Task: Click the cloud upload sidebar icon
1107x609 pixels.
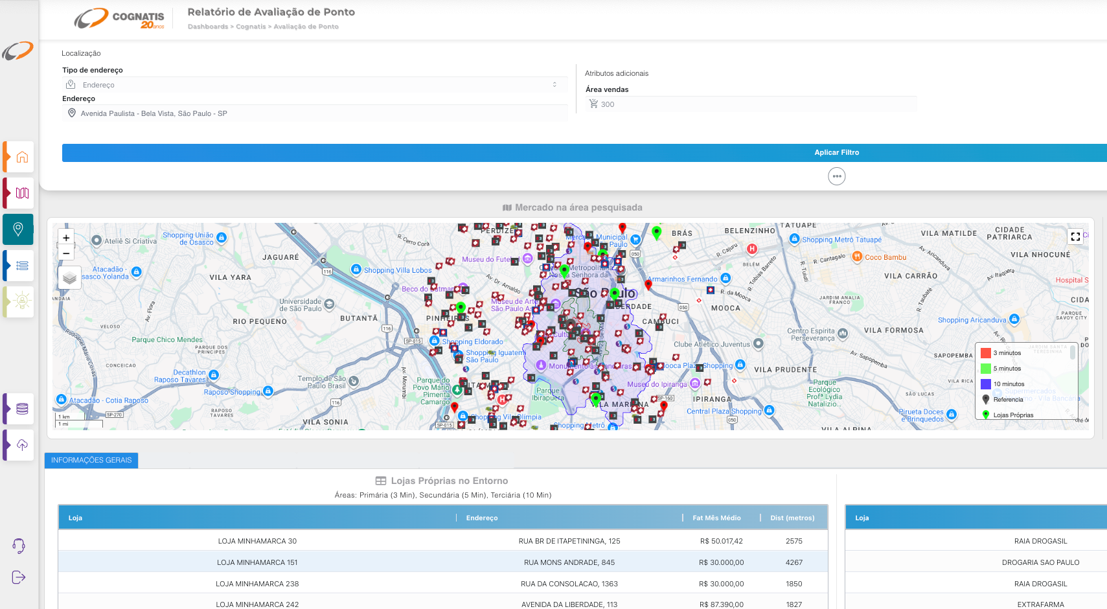Action: coord(22,445)
